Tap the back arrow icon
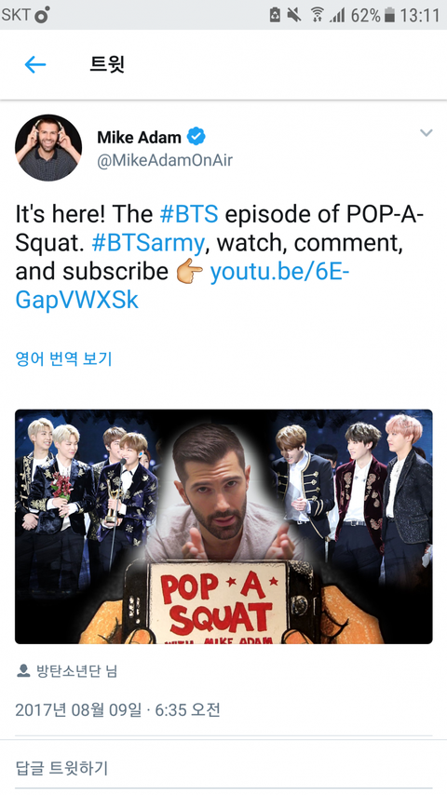The width and height of the screenshot is (447, 795). pos(35,64)
